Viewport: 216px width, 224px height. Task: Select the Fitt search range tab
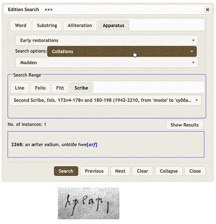coord(60,88)
